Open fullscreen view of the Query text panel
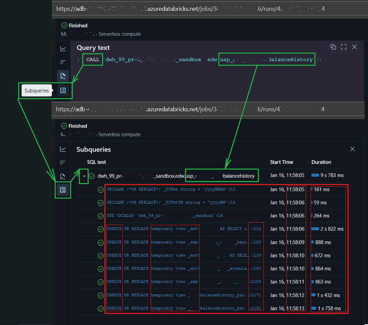This screenshot has height=325, width=368. tap(344, 47)
